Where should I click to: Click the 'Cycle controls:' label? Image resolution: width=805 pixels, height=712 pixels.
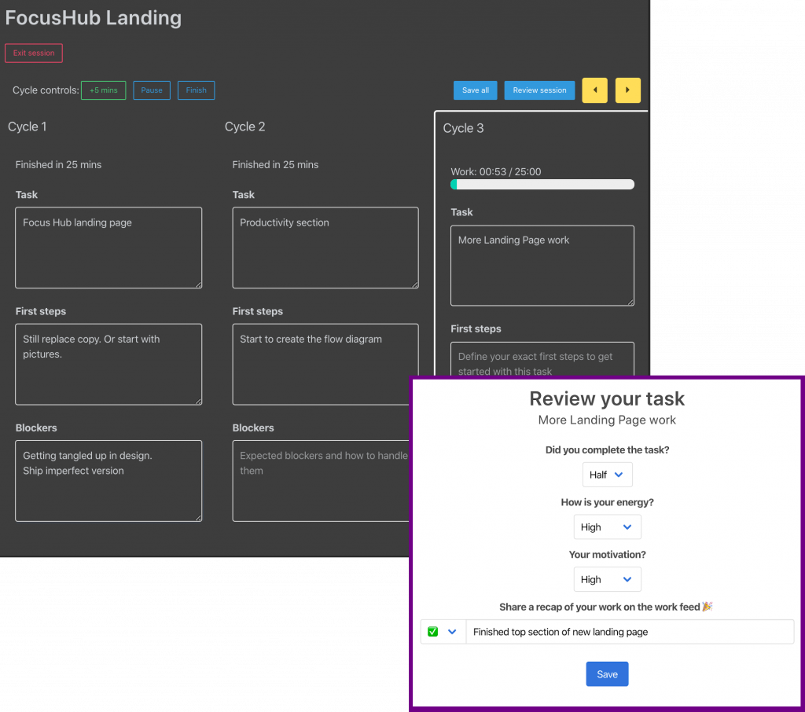46,90
